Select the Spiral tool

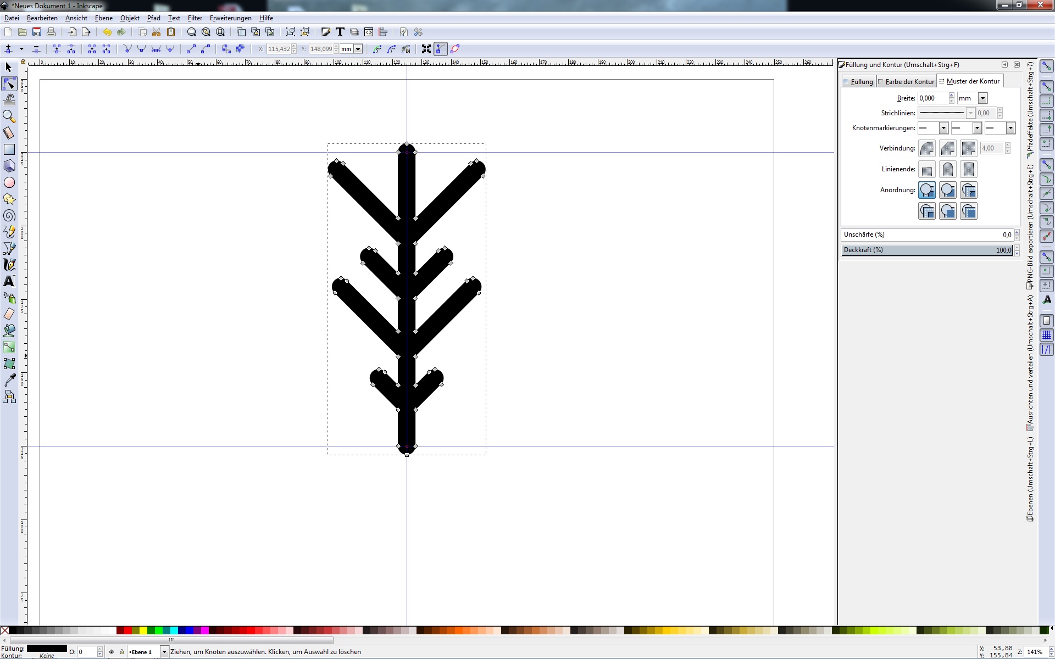click(x=9, y=215)
